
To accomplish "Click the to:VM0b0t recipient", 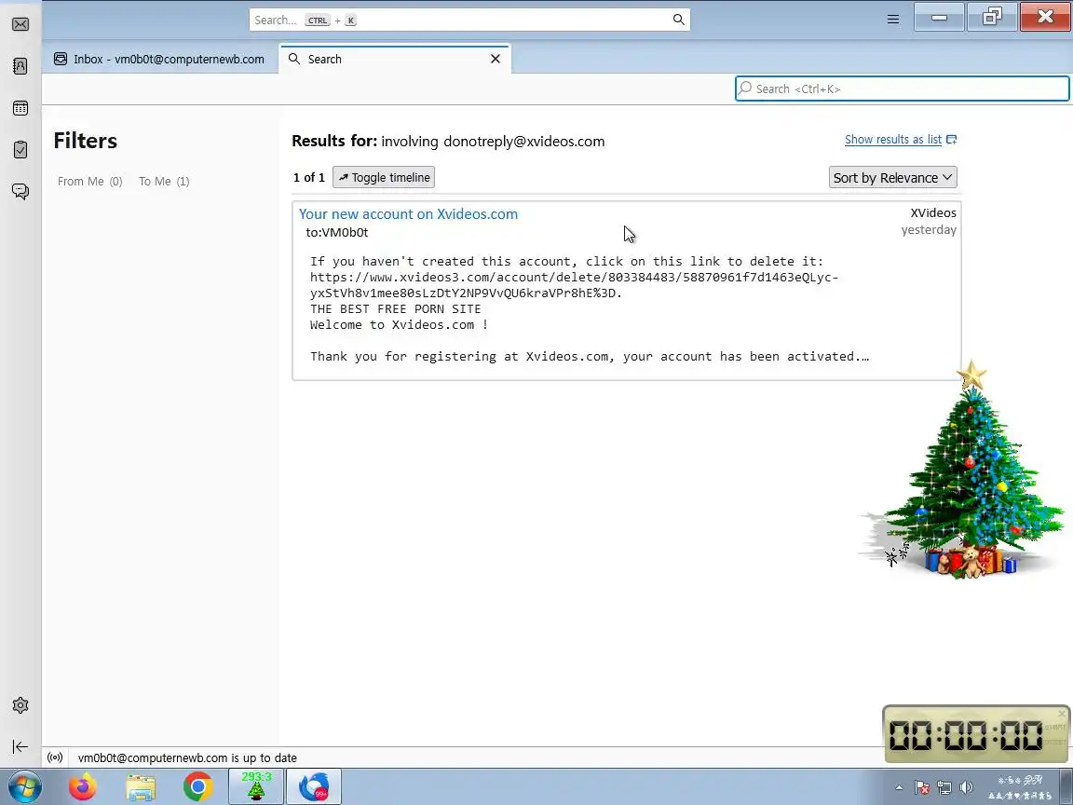I will (x=336, y=233).
